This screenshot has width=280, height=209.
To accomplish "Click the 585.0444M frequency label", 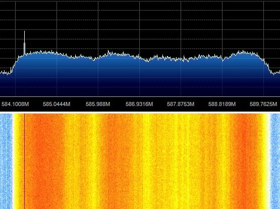I will click(57, 104).
